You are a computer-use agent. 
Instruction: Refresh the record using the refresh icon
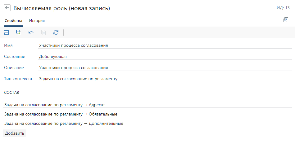pos(56,33)
